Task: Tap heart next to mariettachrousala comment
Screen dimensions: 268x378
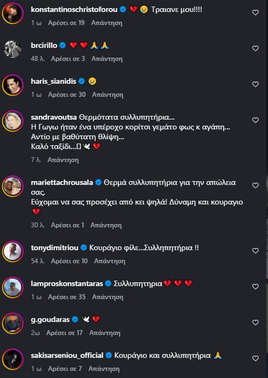Action: pos(255,185)
